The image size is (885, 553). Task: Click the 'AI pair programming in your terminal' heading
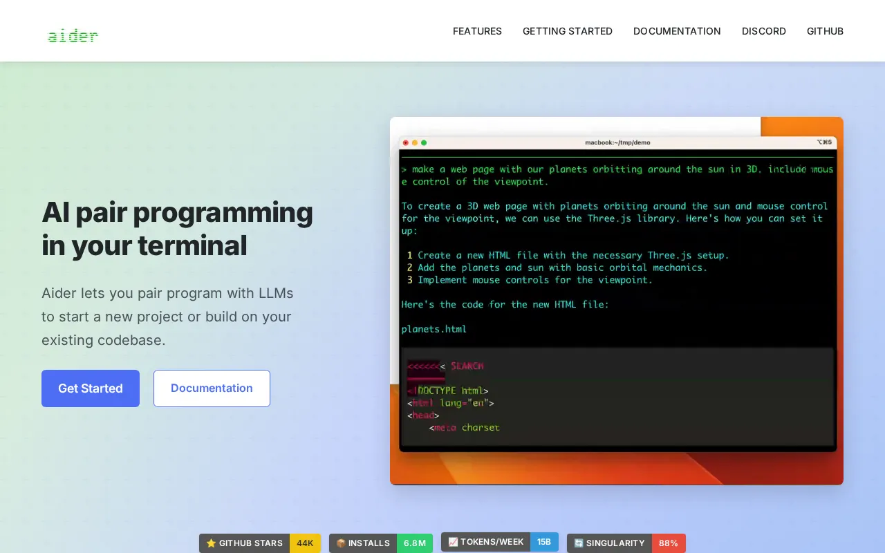pos(177,229)
